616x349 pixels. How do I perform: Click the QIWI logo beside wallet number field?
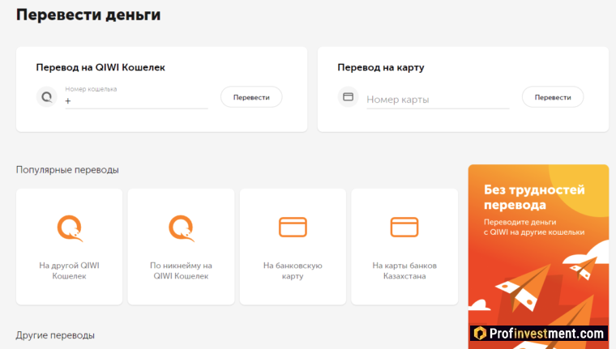[x=46, y=97]
